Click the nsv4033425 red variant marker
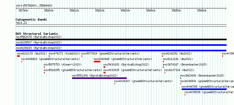 click(104, 73)
